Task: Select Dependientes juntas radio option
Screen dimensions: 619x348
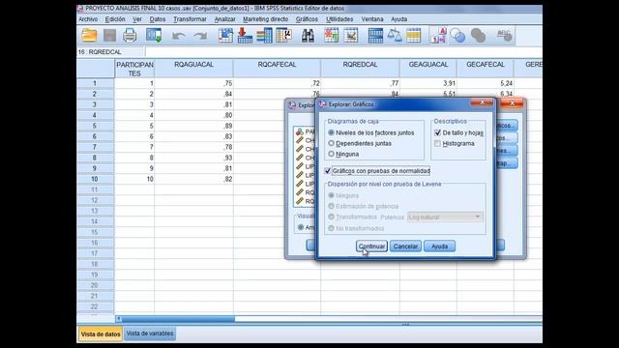Action: 331,143
